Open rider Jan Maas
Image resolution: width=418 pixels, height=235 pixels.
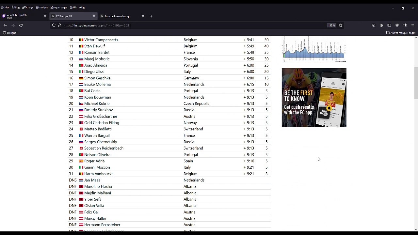(x=92, y=180)
